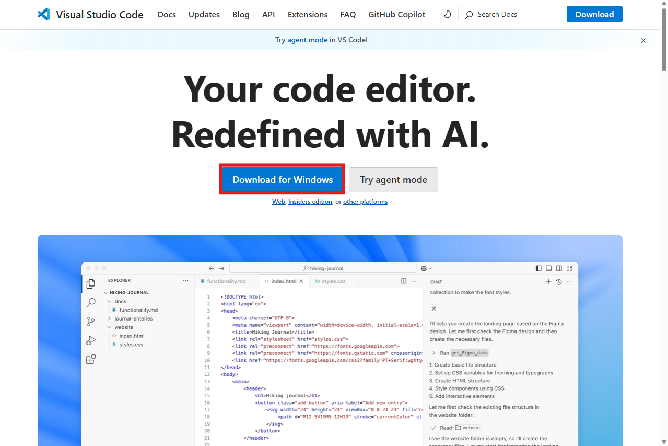This screenshot has height=446, width=668.
Task: Open the Insiders edition link
Action: click(x=310, y=202)
